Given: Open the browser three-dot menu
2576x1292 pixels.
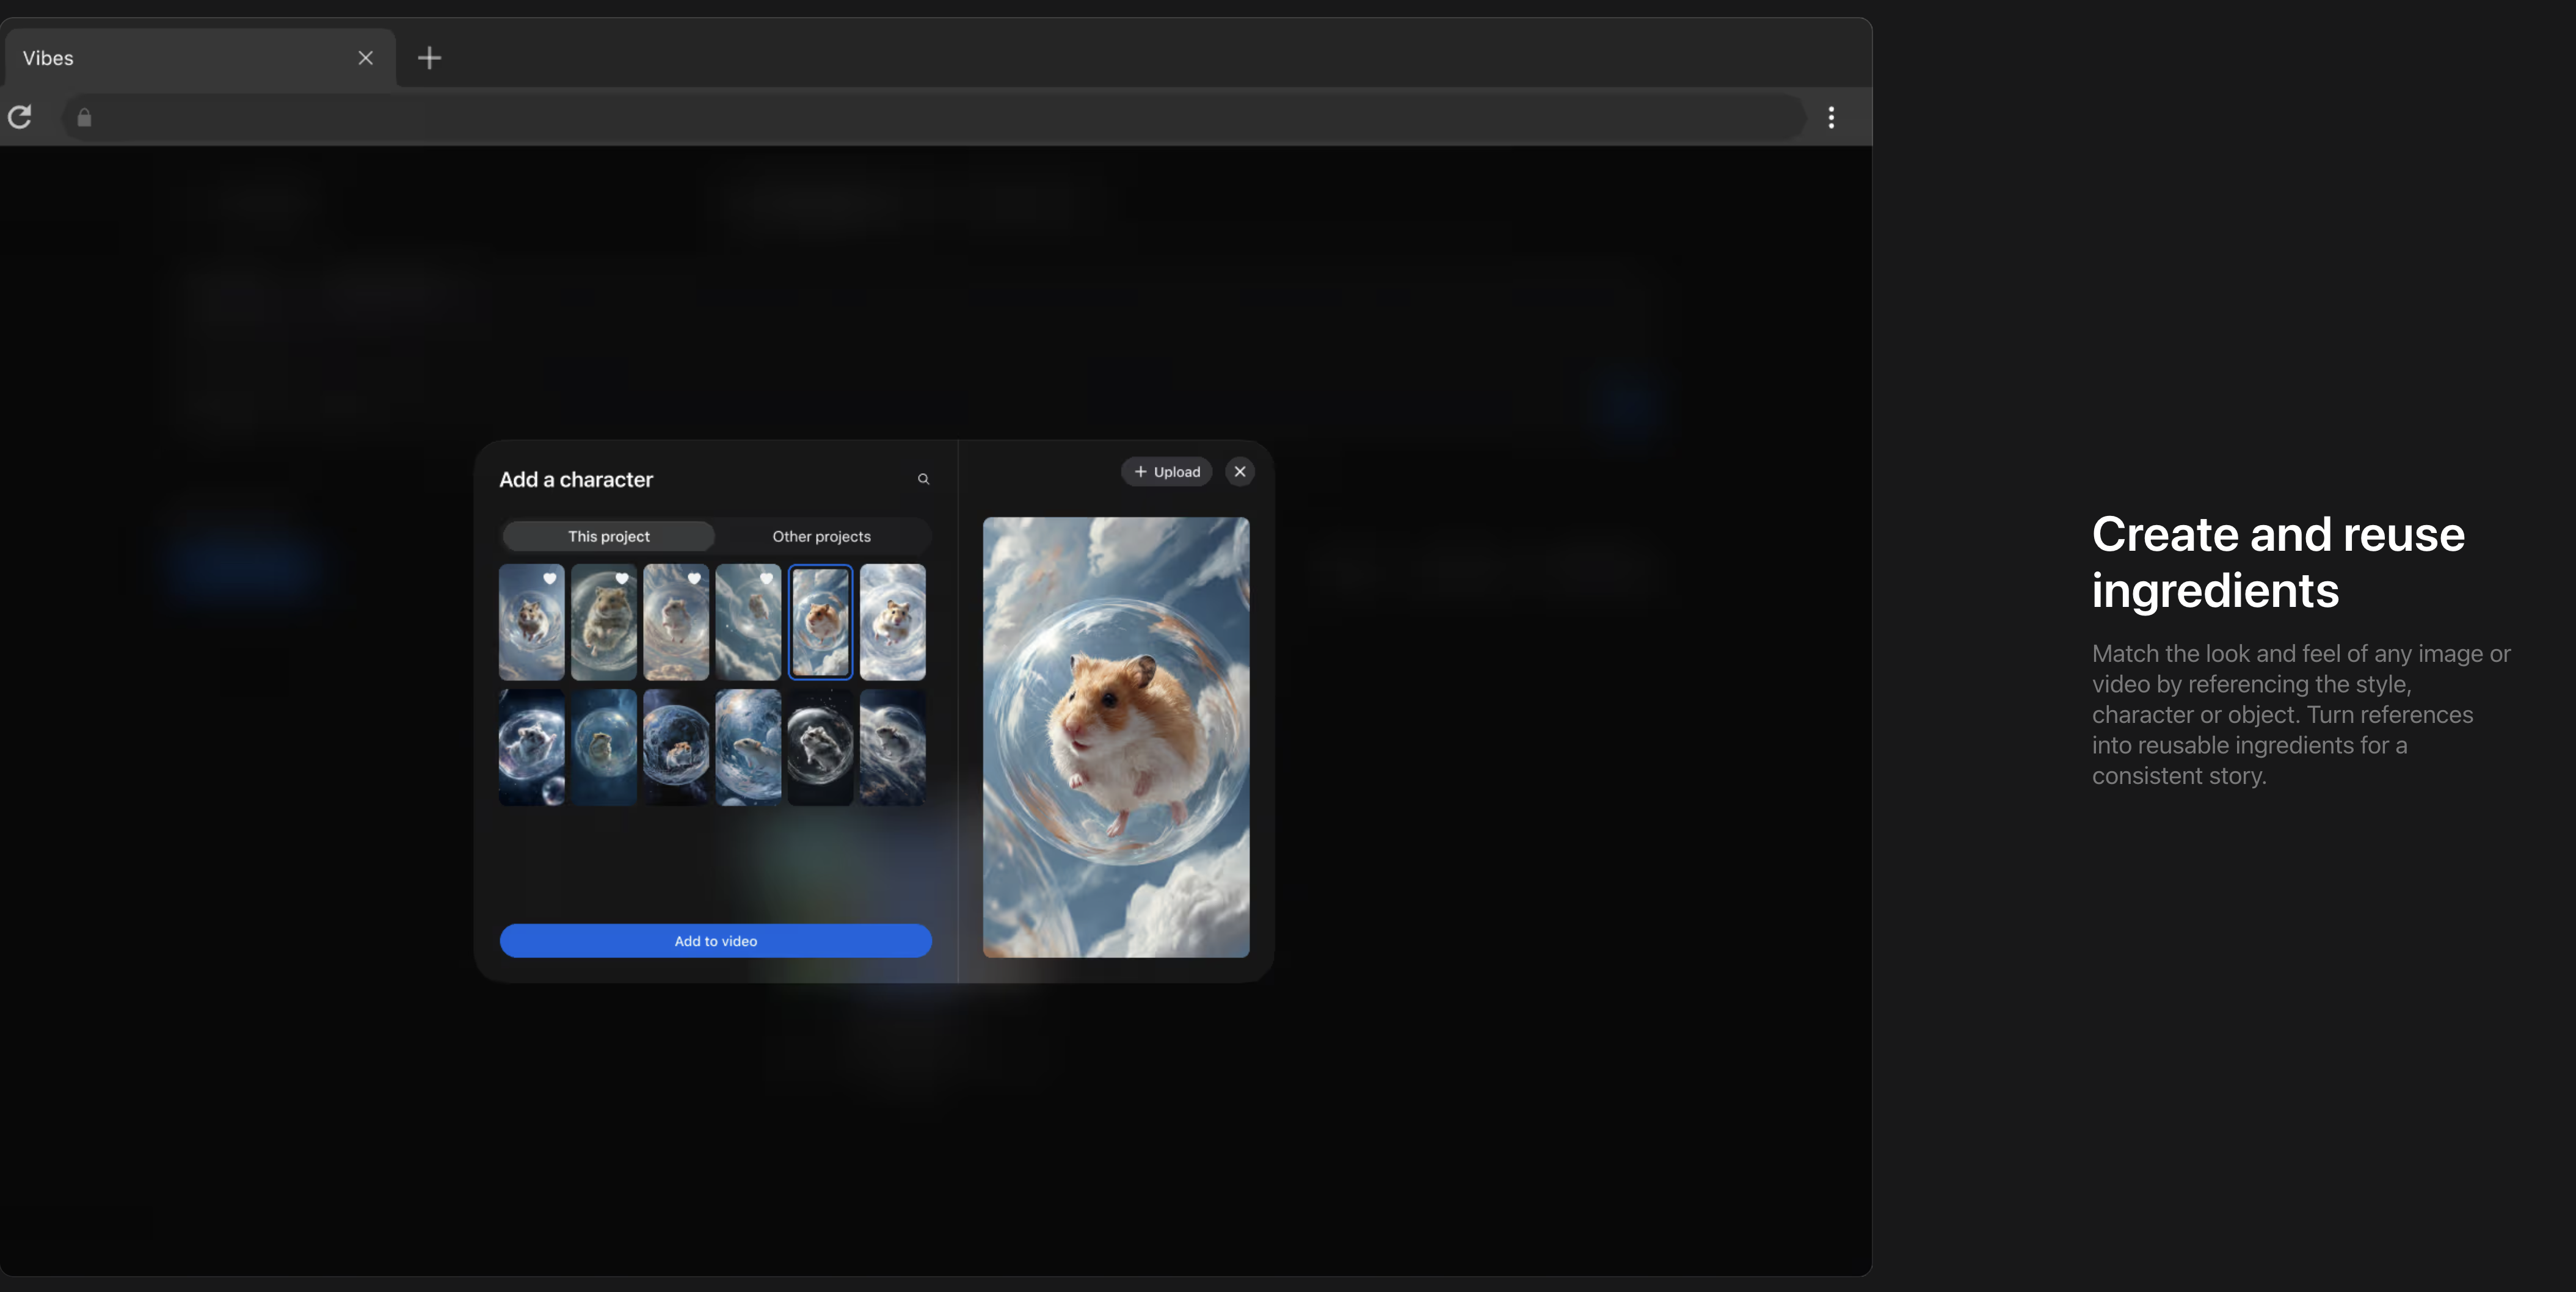Looking at the screenshot, I should pos(1830,118).
